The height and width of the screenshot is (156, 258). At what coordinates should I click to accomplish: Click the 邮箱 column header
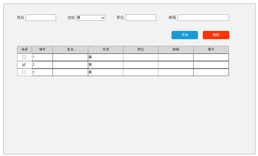tap(176, 49)
